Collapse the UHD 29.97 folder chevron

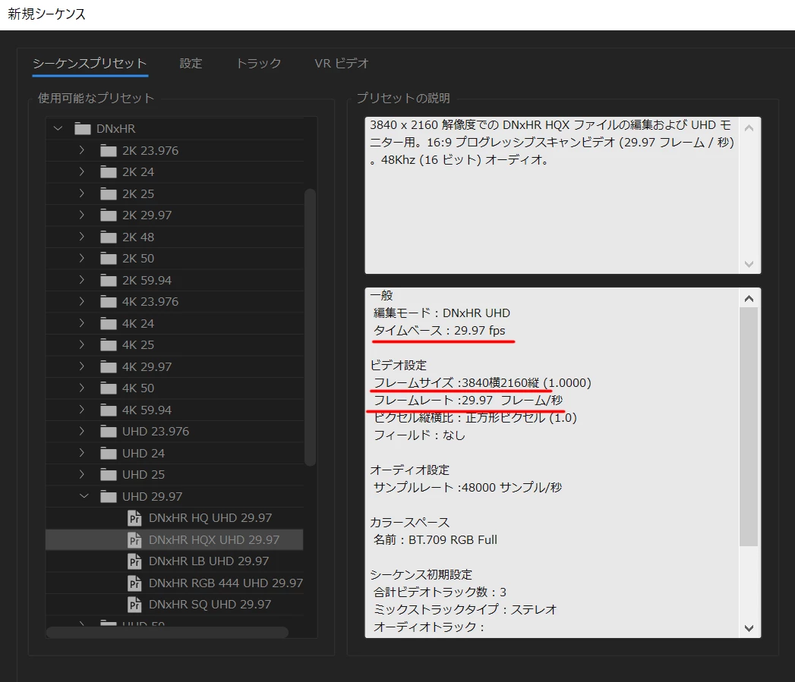click(x=84, y=497)
